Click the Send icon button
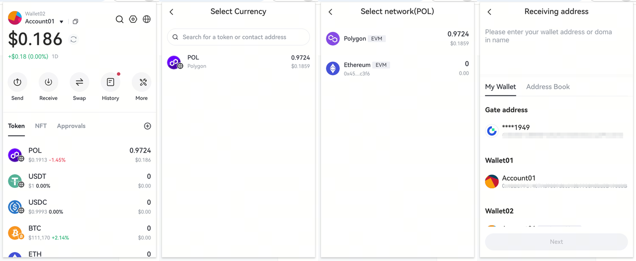Viewport: 636px width, 261px height. tap(17, 82)
